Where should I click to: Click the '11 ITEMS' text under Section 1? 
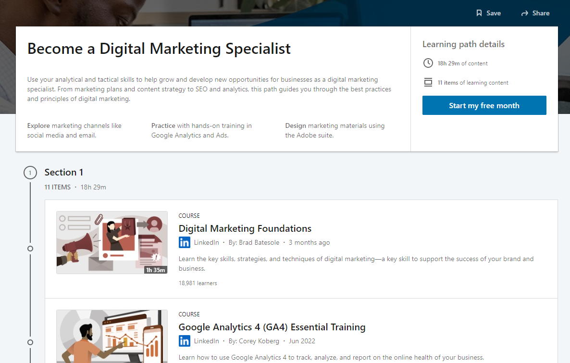pyautogui.click(x=58, y=188)
